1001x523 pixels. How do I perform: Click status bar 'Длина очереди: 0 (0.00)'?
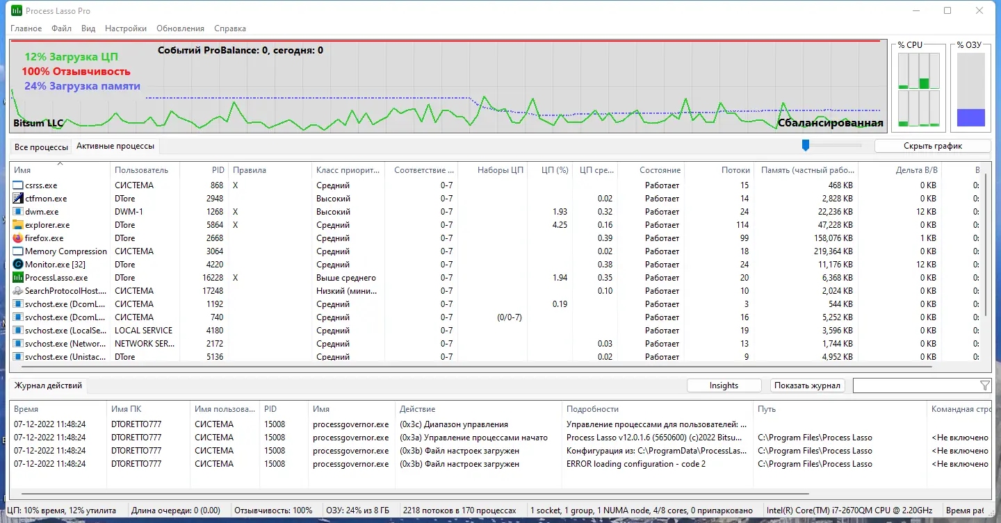coord(176,510)
